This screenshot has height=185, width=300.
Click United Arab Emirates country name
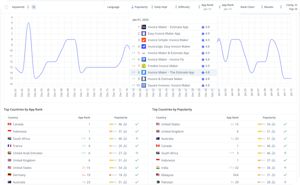click(x=28, y=153)
